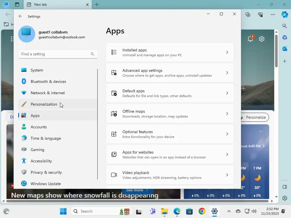This screenshot has width=291, height=218.
Task: Click the Advanced app settings gear icon
Action: [x=114, y=73]
